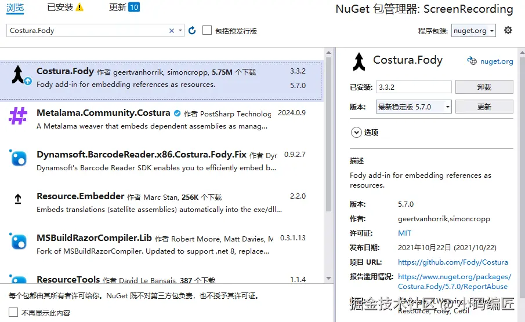The height and width of the screenshot is (322, 525).
Task: Click update-available arrow badge on Costura.Fody
Action: coord(28,81)
